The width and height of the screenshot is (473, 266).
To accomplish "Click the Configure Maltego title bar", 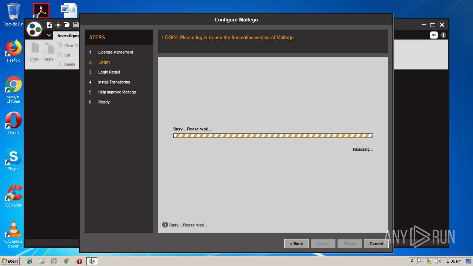I will click(x=236, y=20).
